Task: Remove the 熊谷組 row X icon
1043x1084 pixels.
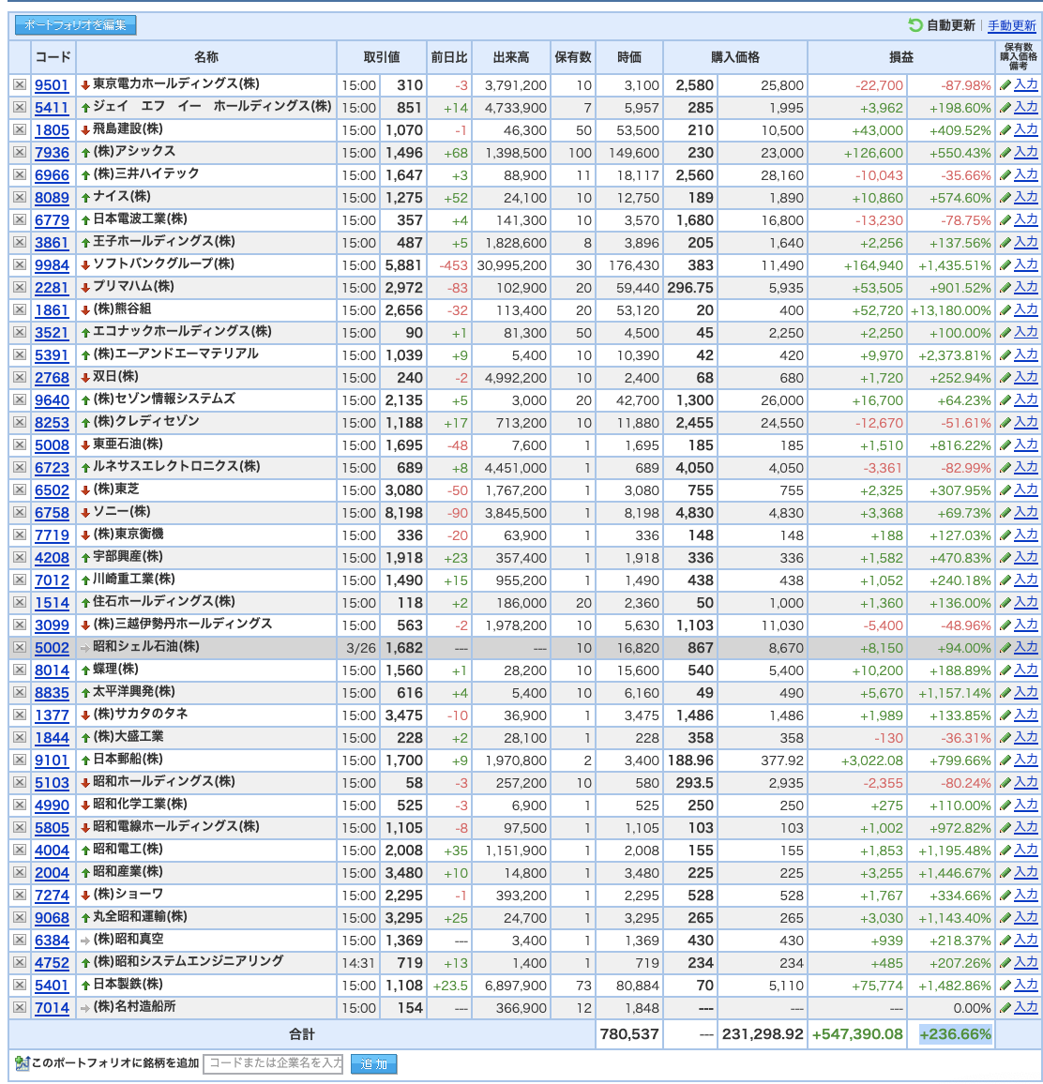Action: 20,309
